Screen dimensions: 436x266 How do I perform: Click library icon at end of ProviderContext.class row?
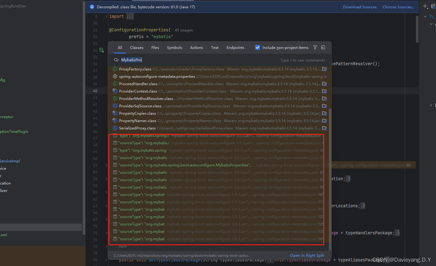tap(324, 91)
